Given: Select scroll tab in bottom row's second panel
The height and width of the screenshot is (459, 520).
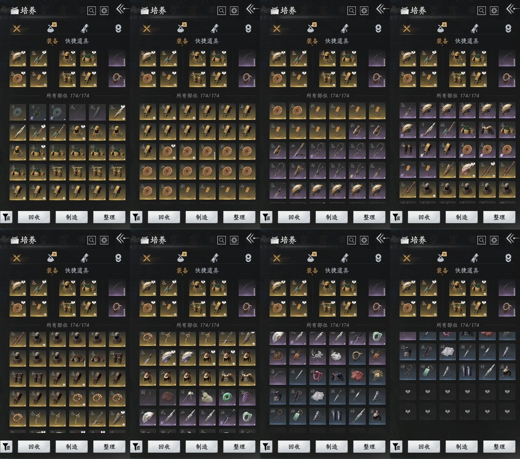Looking at the screenshot, I should [x=215, y=258].
